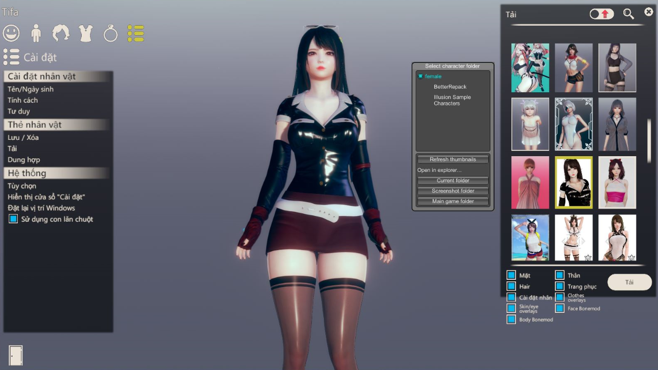Image resolution: width=658 pixels, height=370 pixels.
Task: Open the Dung hợp menu entry
Action: pos(24,159)
